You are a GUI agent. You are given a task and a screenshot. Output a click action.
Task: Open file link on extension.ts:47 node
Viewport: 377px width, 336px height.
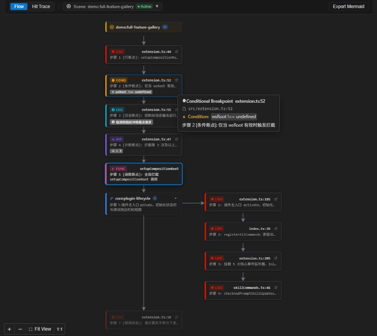pos(176,139)
